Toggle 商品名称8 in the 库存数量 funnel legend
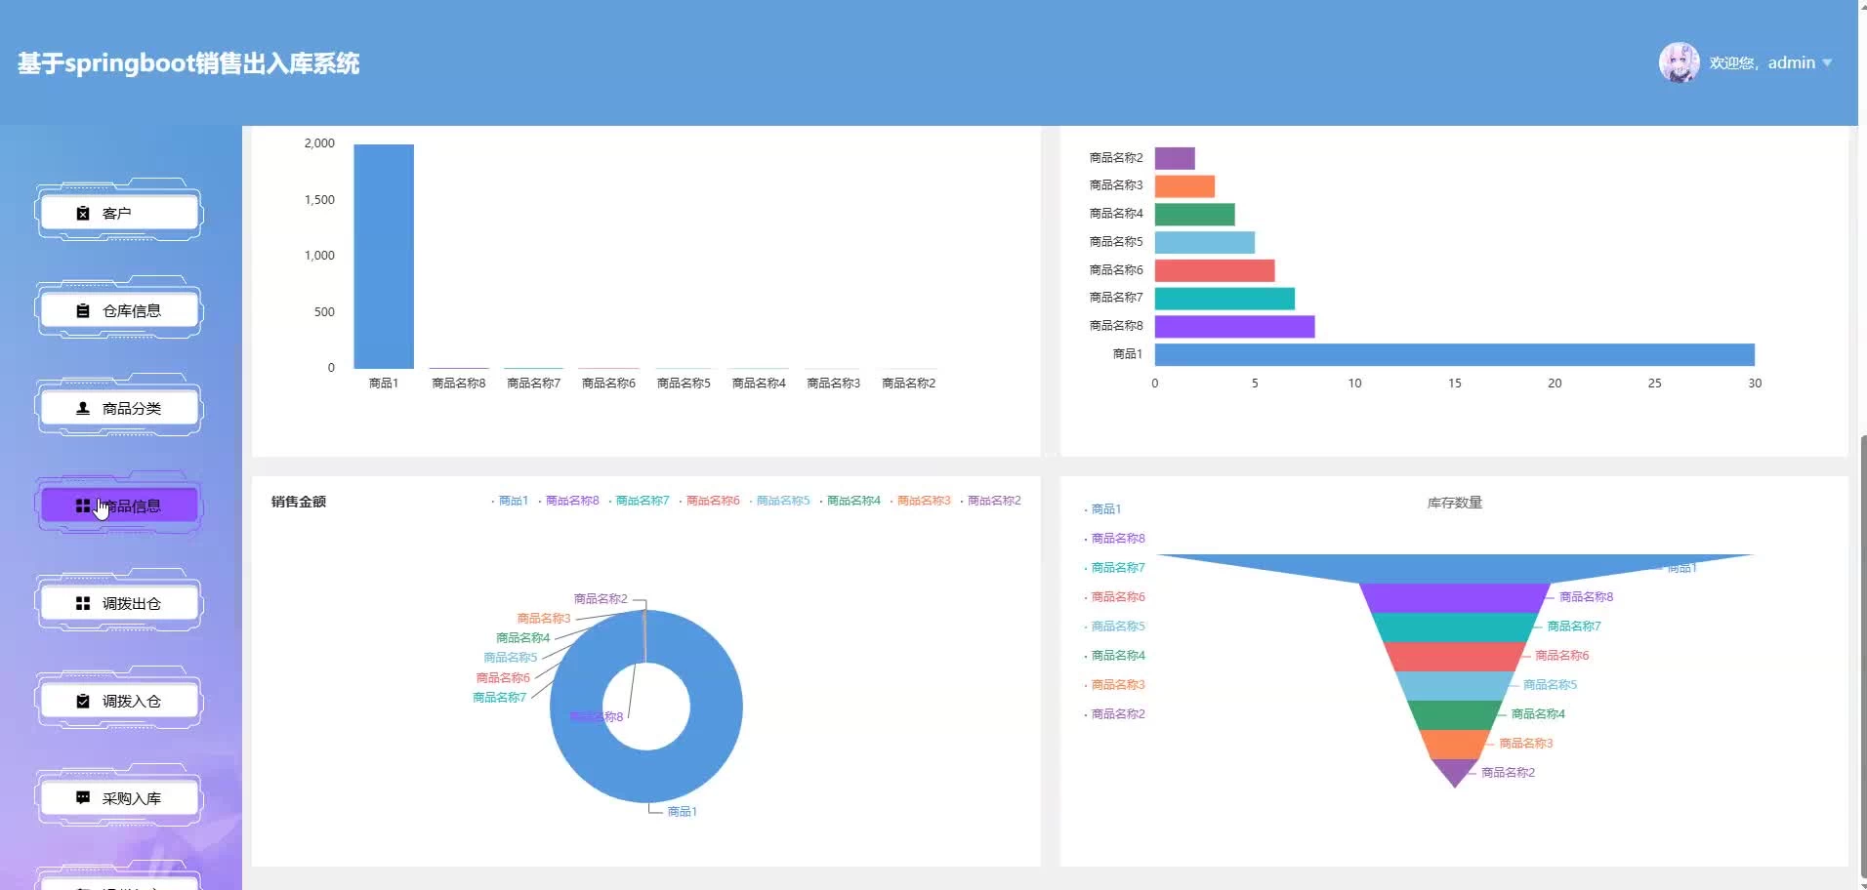 tap(1115, 539)
